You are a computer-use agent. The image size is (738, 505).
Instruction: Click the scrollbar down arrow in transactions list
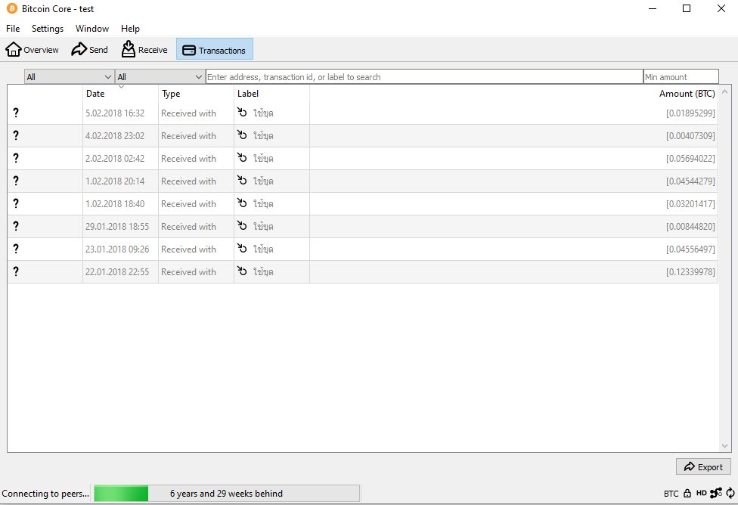(x=724, y=446)
